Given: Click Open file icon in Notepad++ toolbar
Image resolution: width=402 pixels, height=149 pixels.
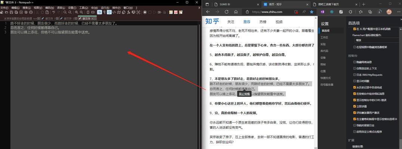Looking at the screenshot, I should pos(6,12).
